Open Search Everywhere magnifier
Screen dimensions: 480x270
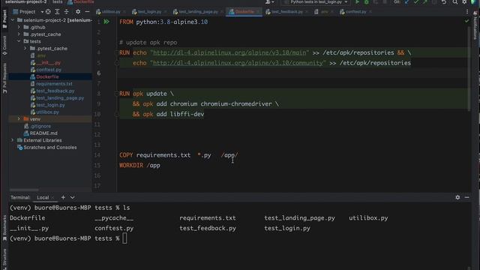455,2
